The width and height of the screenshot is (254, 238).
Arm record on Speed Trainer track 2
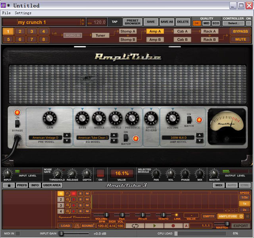(73, 200)
